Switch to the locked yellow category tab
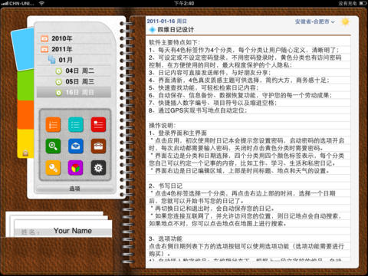This screenshot has height=276, width=368. point(25,143)
